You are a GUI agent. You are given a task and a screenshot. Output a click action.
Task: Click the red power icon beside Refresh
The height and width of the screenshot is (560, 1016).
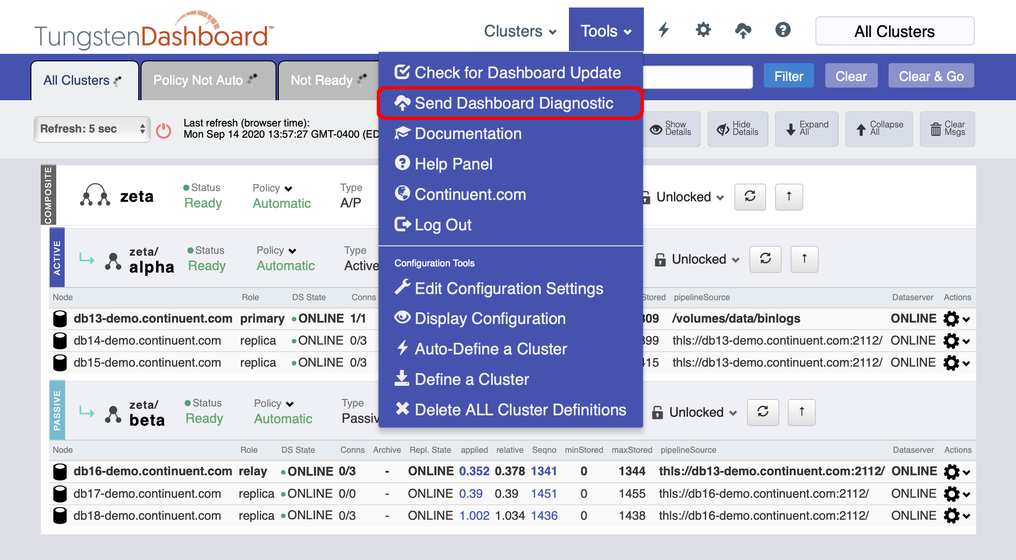tap(164, 131)
